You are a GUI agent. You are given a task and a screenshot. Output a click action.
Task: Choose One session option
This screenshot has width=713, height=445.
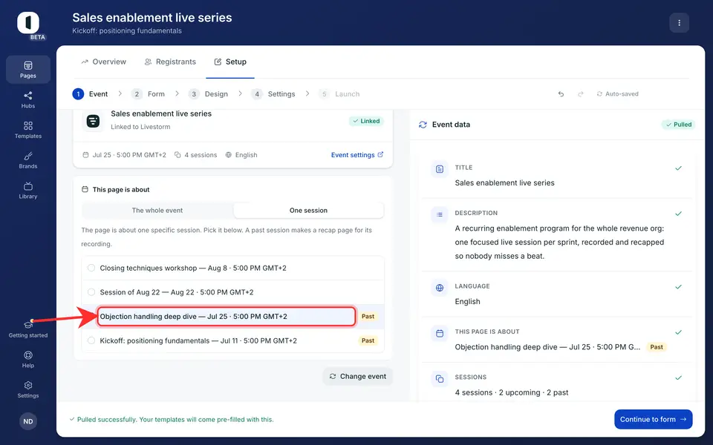coord(308,210)
